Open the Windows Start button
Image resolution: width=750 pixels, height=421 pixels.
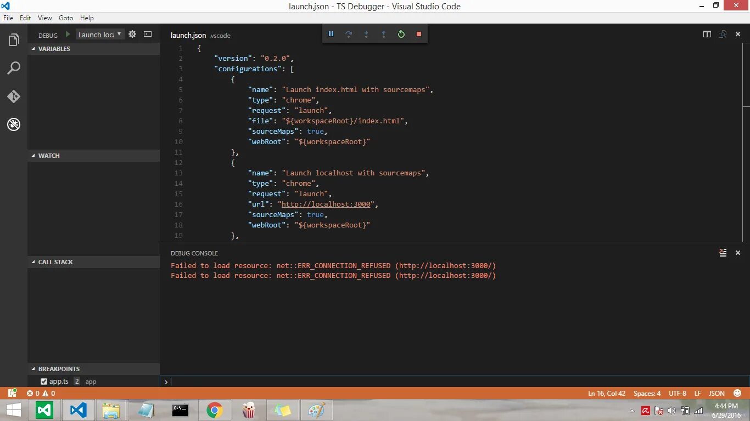click(x=13, y=411)
